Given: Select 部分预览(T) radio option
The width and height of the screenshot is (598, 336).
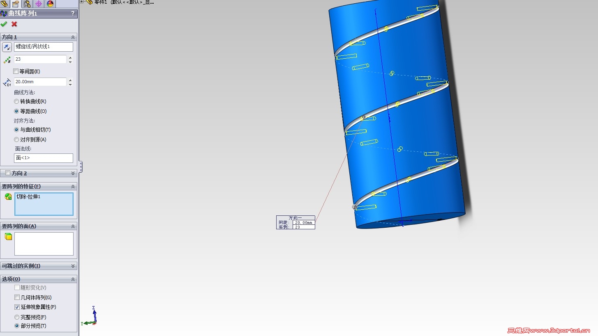Looking at the screenshot, I should coord(17,326).
